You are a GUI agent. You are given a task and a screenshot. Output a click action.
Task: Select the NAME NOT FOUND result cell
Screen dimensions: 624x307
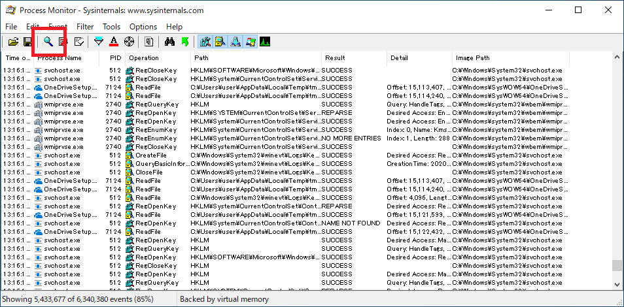click(x=351, y=223)
